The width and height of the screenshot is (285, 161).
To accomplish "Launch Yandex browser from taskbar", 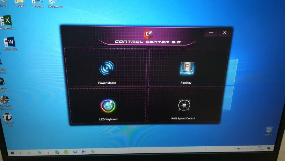I will click(48, 152).
